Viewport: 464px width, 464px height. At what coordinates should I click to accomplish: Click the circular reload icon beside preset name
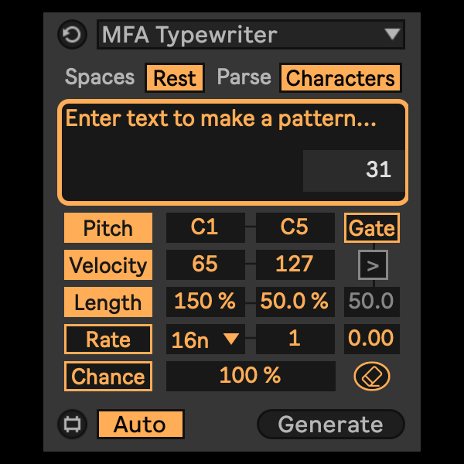(70, 35)
